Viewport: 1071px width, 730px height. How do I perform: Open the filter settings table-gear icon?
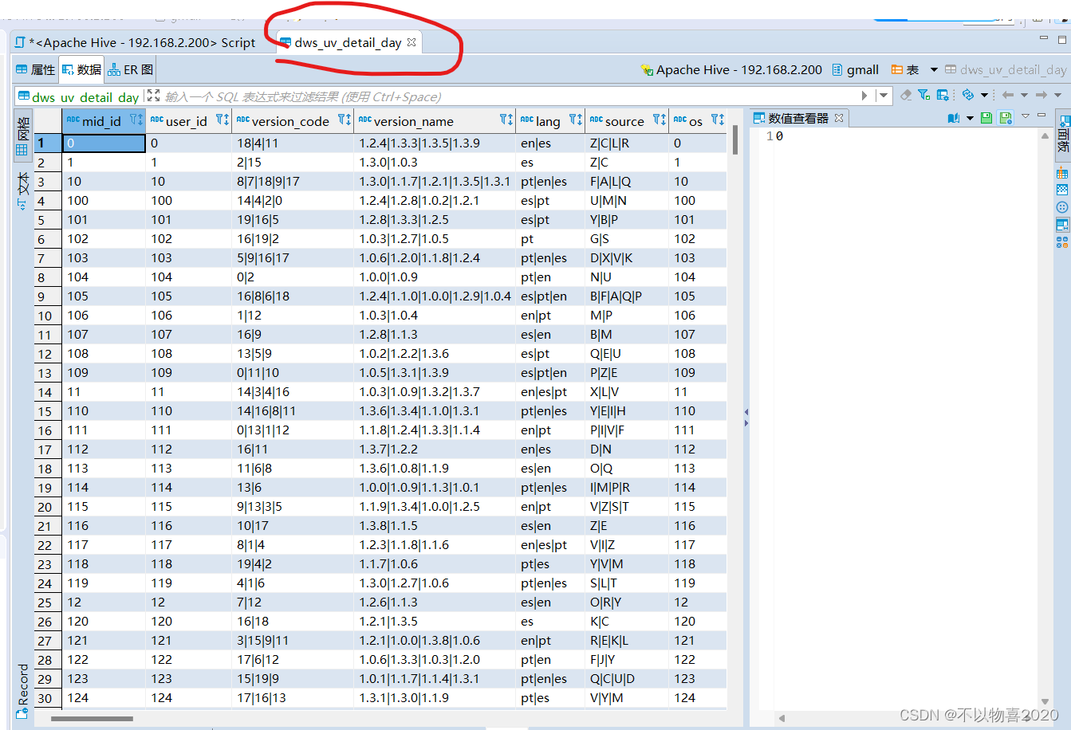click(x=943, y=95)
